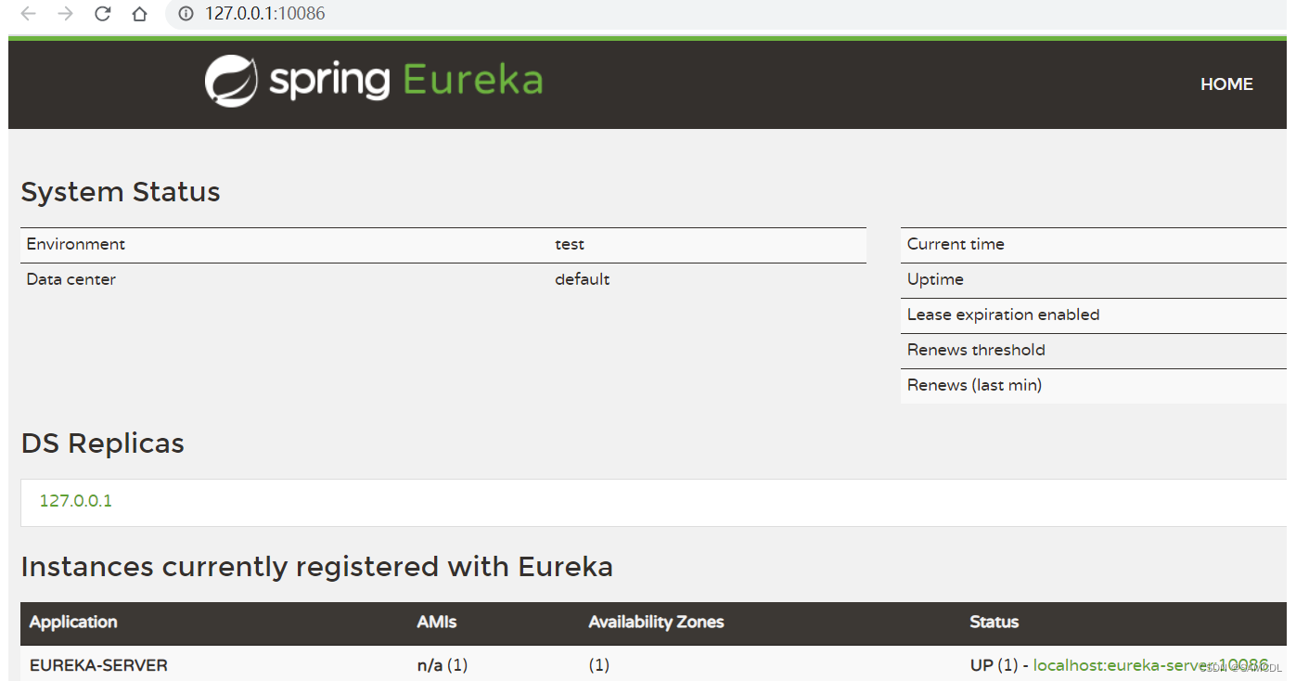Click the browser forward arrow
This screenshot has width=1296, height=681.
coord(65,14)
